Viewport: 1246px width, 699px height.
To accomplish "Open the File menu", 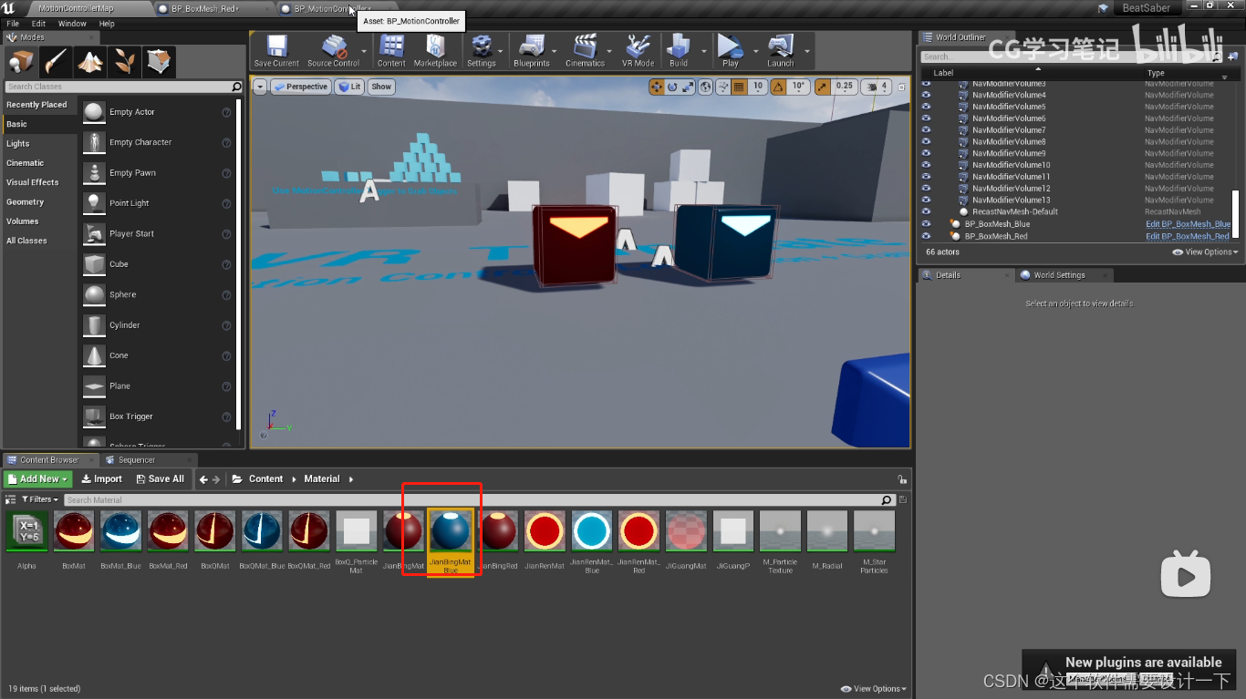I will click(x=13, y=24).
